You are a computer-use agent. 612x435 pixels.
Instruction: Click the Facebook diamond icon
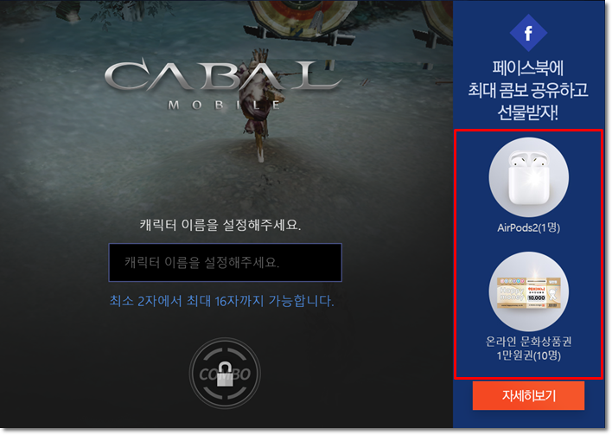tap(528, 33)
